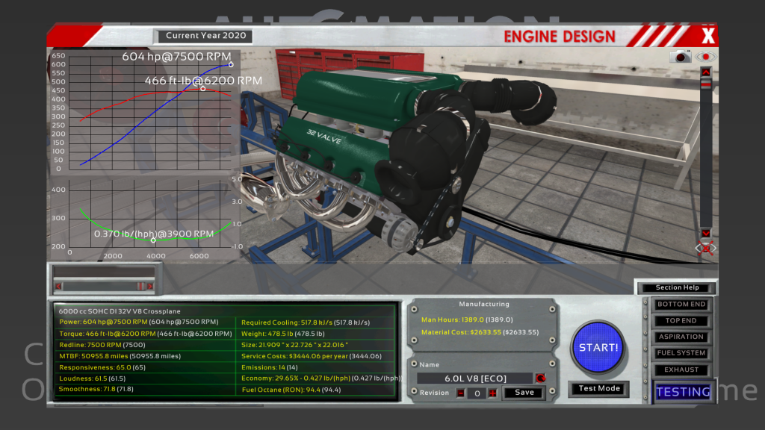Toggle Test Mode
The width and height of the screenshot is (765, 430).
[598, 389]
